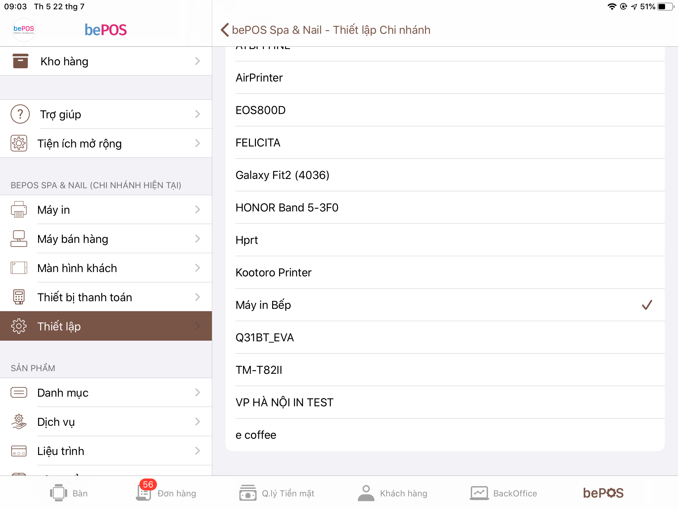Open the Máy bán hàng menu entry

click(106, 239)
